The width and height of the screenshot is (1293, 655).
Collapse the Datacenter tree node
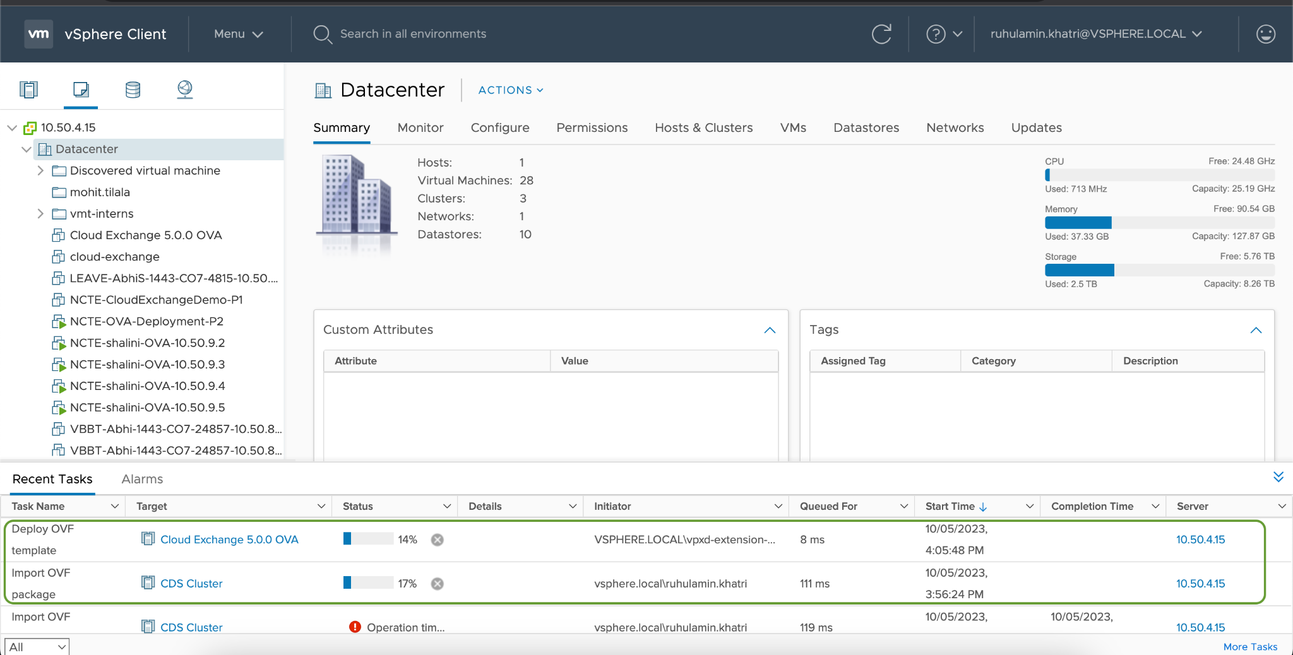point(27,149)
